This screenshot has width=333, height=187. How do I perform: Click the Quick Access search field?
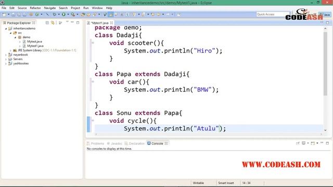pos(273,14)
